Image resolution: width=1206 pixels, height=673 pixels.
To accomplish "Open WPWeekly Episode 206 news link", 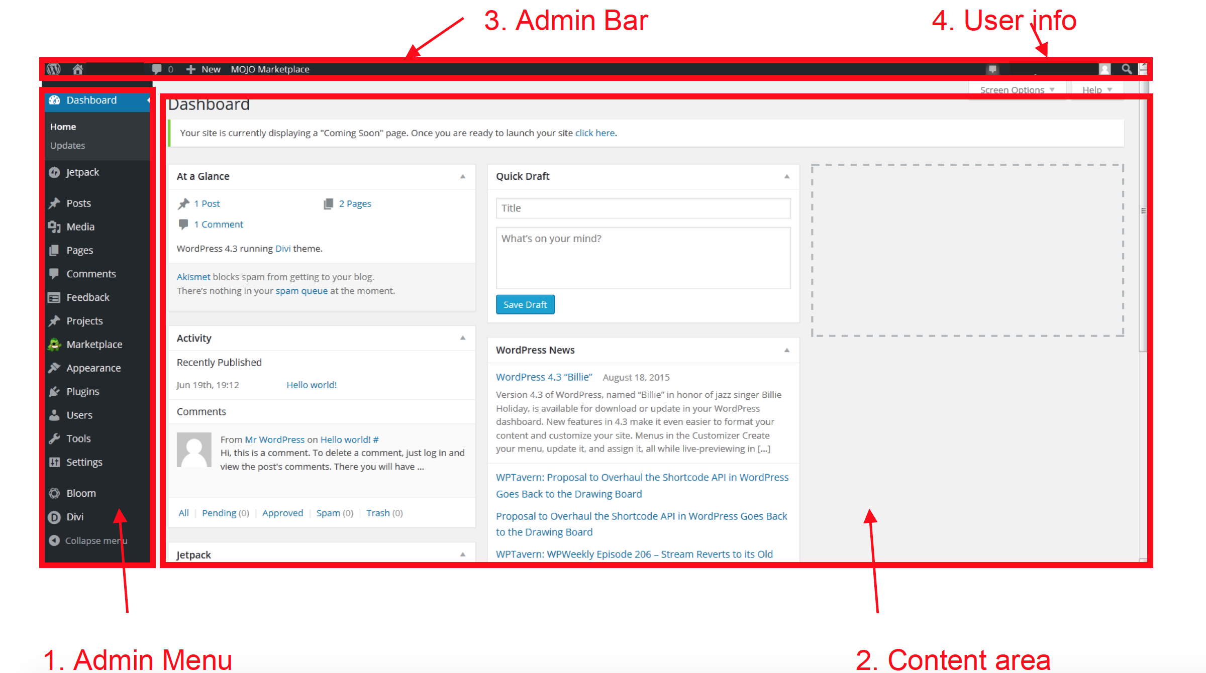I will 634,554.
